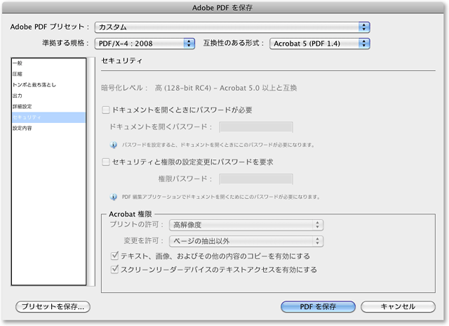Expand 互換性のある形式 Acrobat 5 dropdown
Viewport: 449px width, 326px height.
coord(320,44)
